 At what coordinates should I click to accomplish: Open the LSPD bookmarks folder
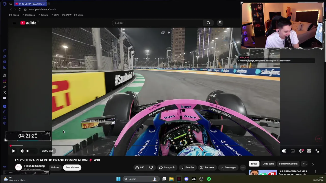55,15
